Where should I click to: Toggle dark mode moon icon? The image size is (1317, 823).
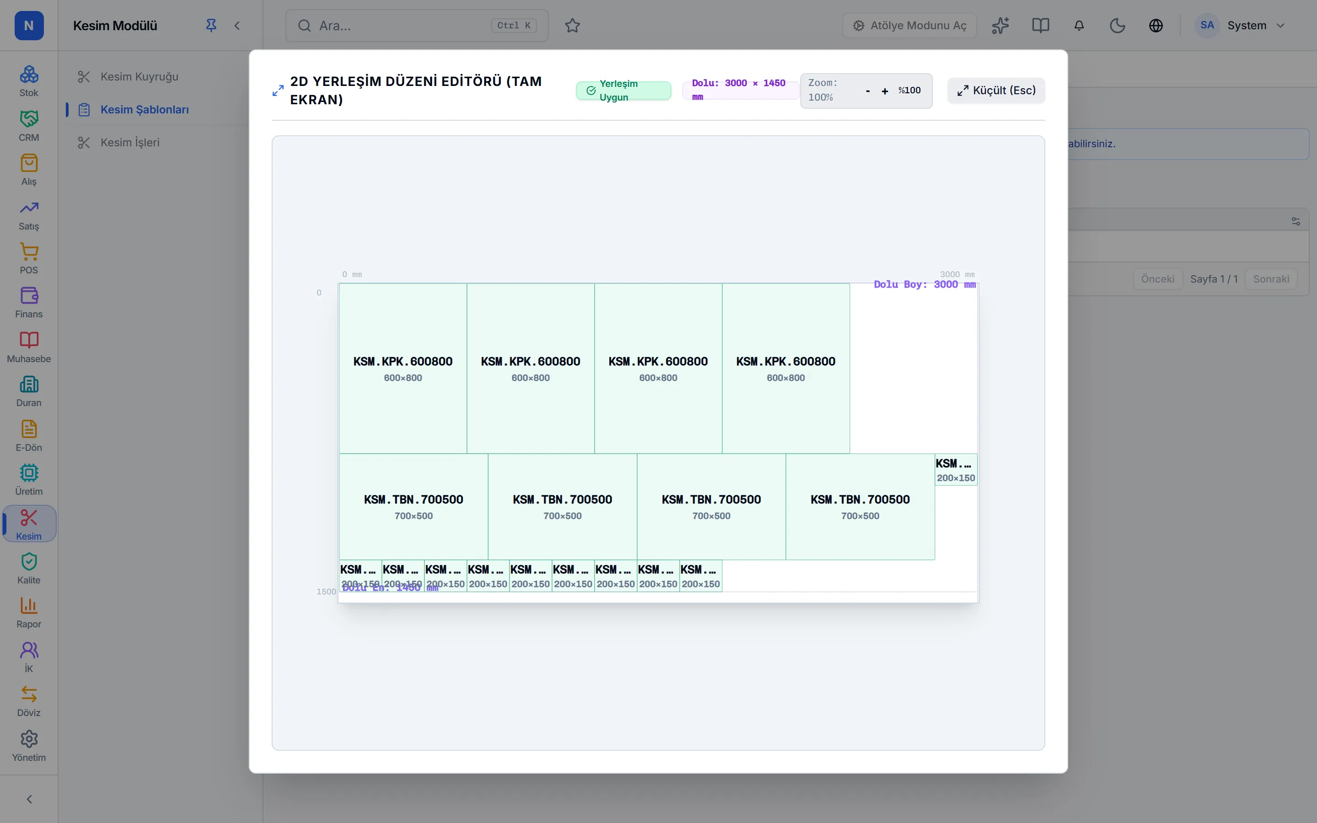tap(1117, 26)
